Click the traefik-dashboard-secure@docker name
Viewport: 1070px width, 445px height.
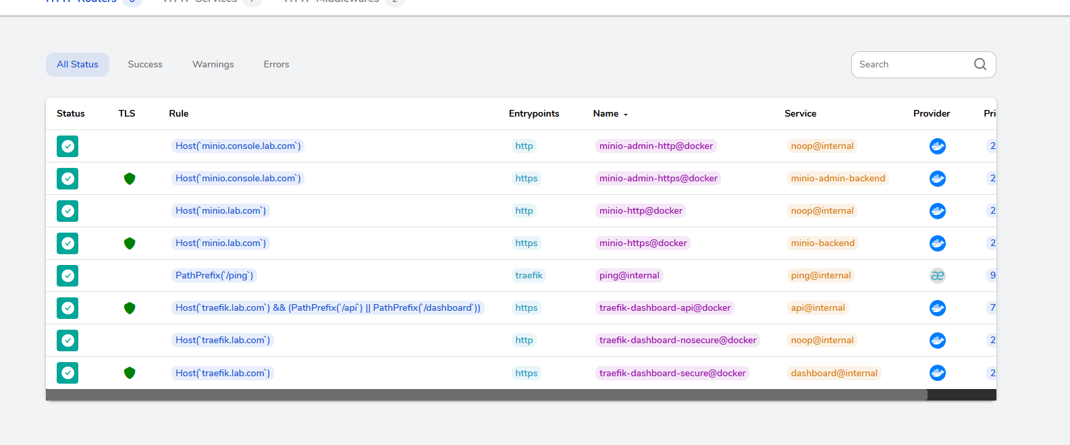pyautogui.click(x=672, y=373)
